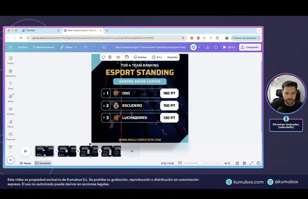Image resolution: width=308 pixels, height=199 pixels.
Task: Open the browser tab list chevron
Action: point(259,30)
